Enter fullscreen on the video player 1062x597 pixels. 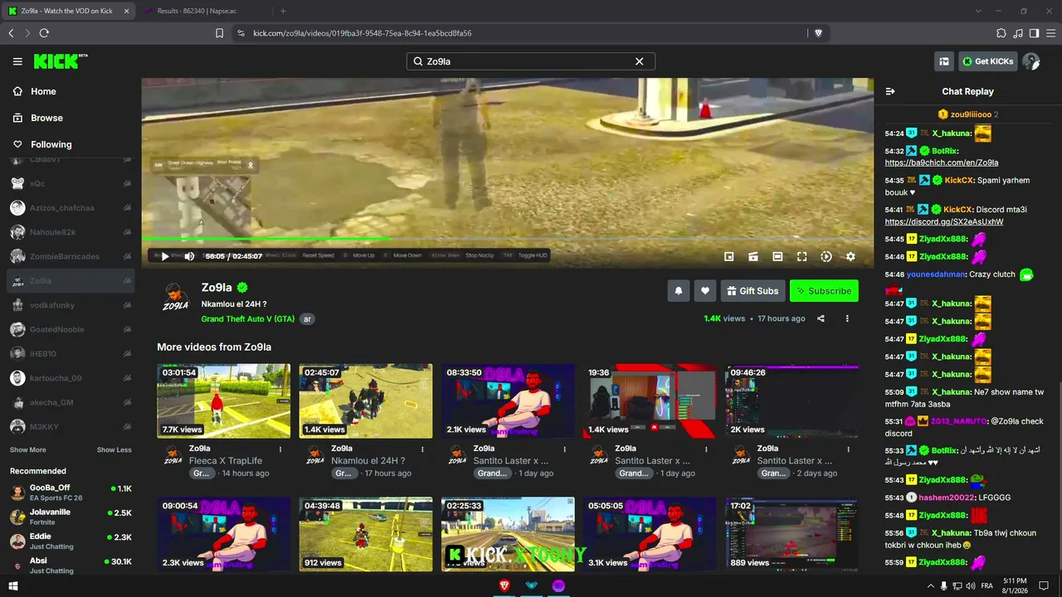coord(802,257)
